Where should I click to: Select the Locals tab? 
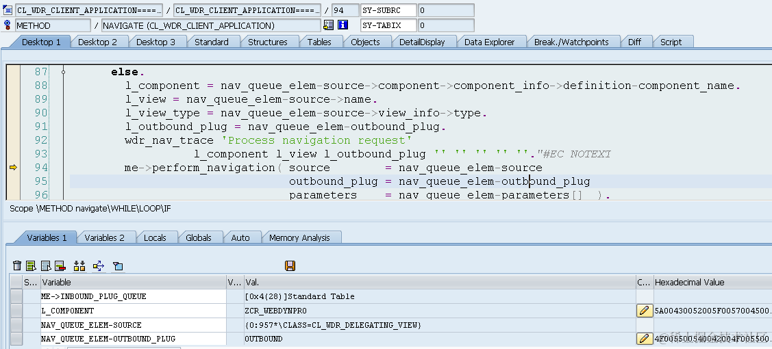tap(155, 238)
